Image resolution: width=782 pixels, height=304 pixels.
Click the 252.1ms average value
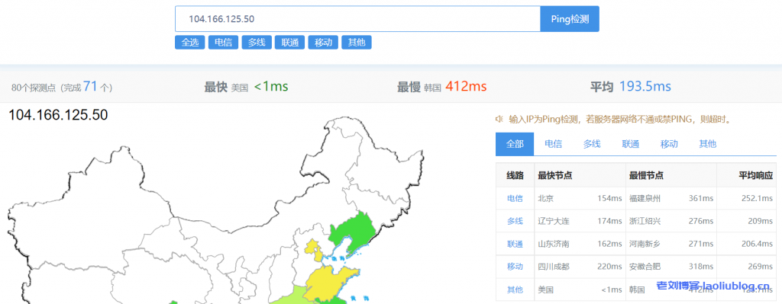point(758,199)
